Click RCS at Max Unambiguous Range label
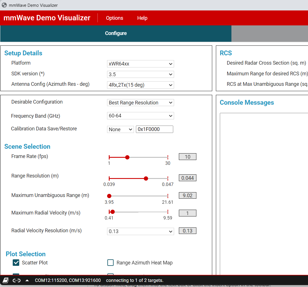 [x=267, y=84]
